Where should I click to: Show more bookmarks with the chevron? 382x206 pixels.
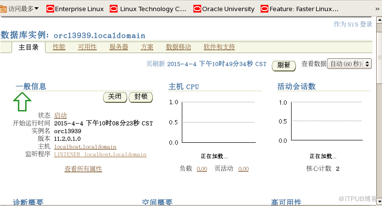click(377, 9)
